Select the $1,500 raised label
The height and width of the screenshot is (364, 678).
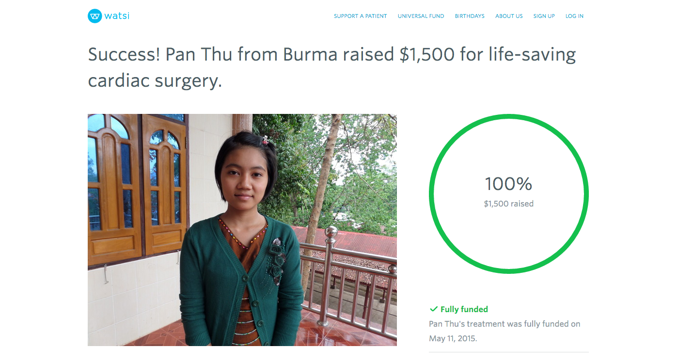click(x=509, y=204)
